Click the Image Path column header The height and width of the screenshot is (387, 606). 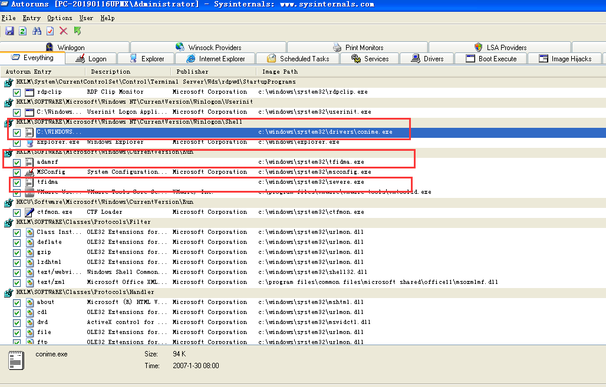pos(280,72)
